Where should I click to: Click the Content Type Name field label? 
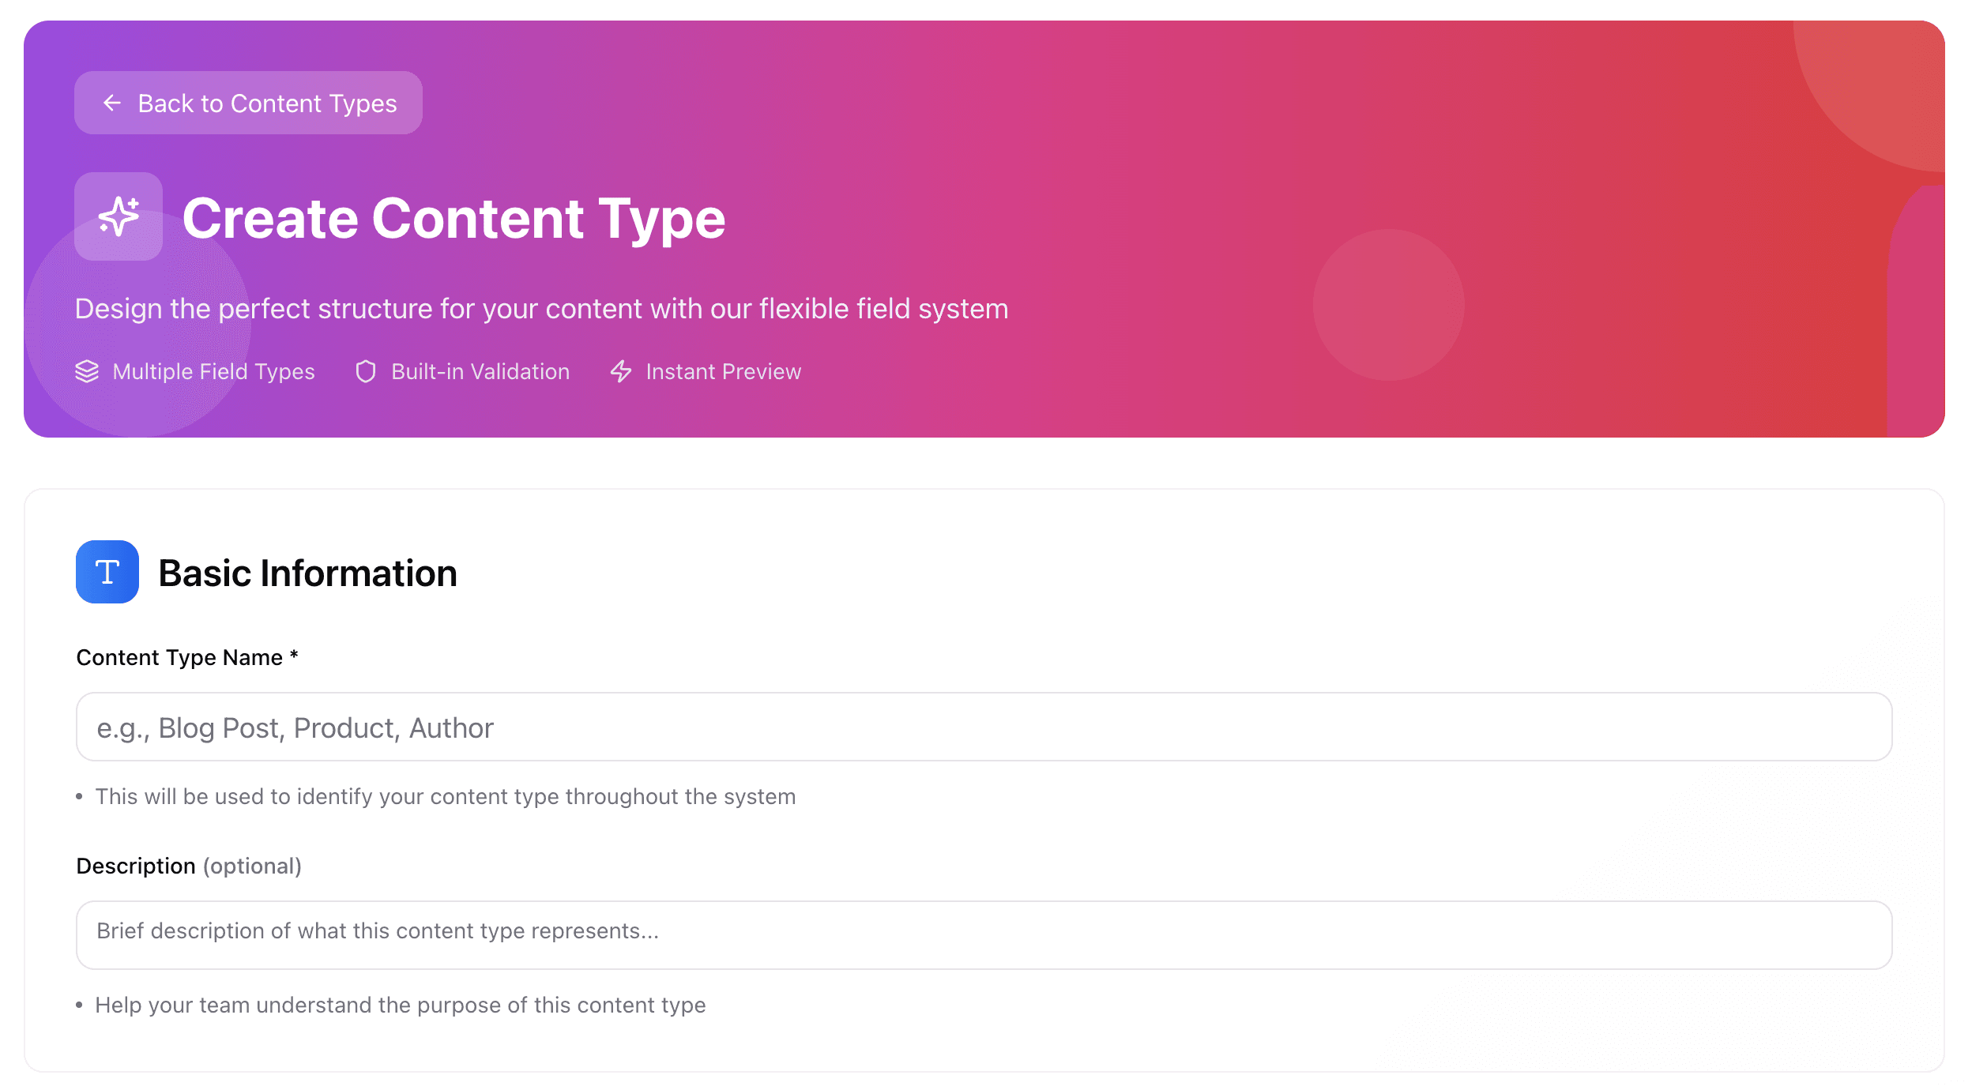[188, 656]
